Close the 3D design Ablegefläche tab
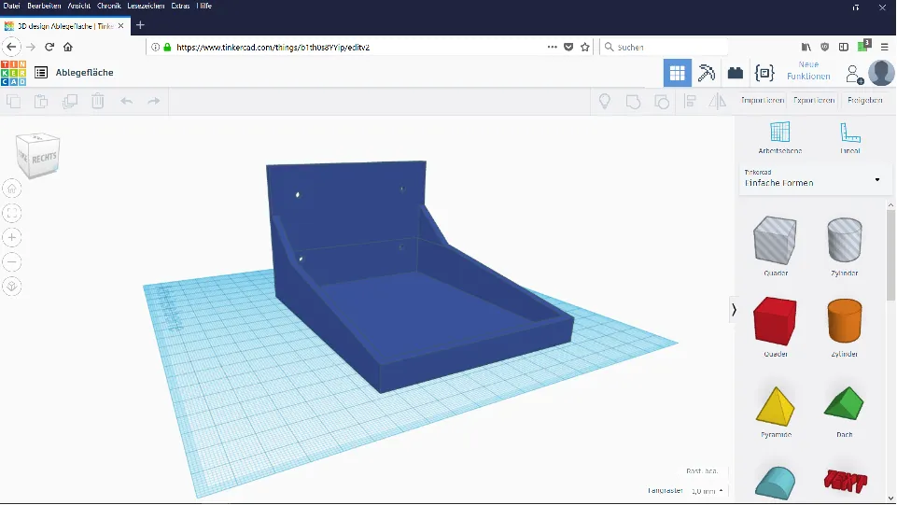The height and width of the screenshot is (505, 897). [120, 26]
